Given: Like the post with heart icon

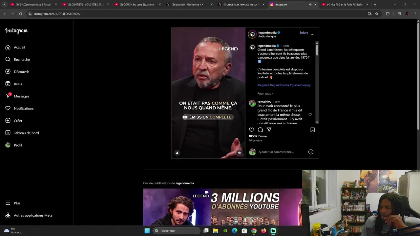Looking at the screenshot, I should click(x=252, y=130).
